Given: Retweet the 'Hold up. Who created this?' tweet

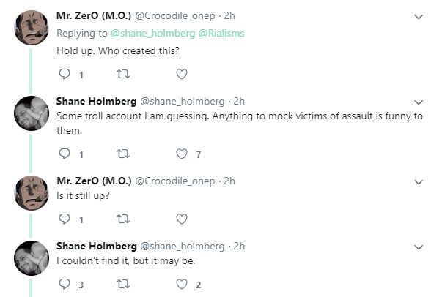Looking at the screenshot, I should coord(123,74).
